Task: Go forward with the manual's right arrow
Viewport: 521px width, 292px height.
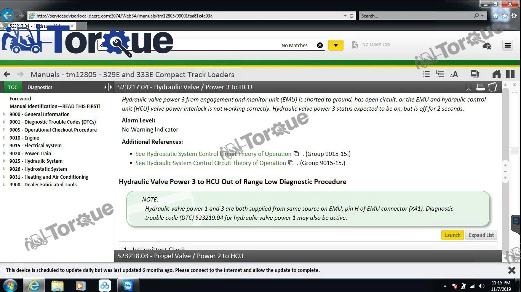Action: (21, 74)
